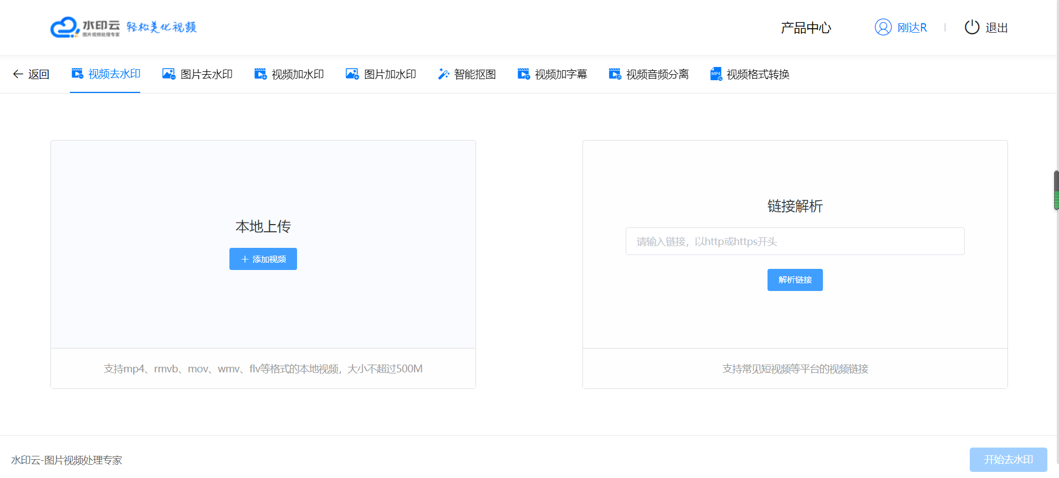The image size is (1059, 478).
Task: Focus the video link input field
Action: point(795,241)
